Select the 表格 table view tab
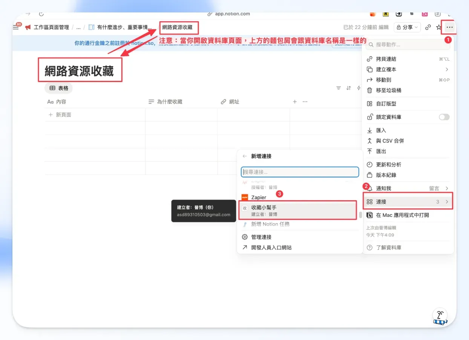The height and width of the screenshot is (340, 469). 58,88
